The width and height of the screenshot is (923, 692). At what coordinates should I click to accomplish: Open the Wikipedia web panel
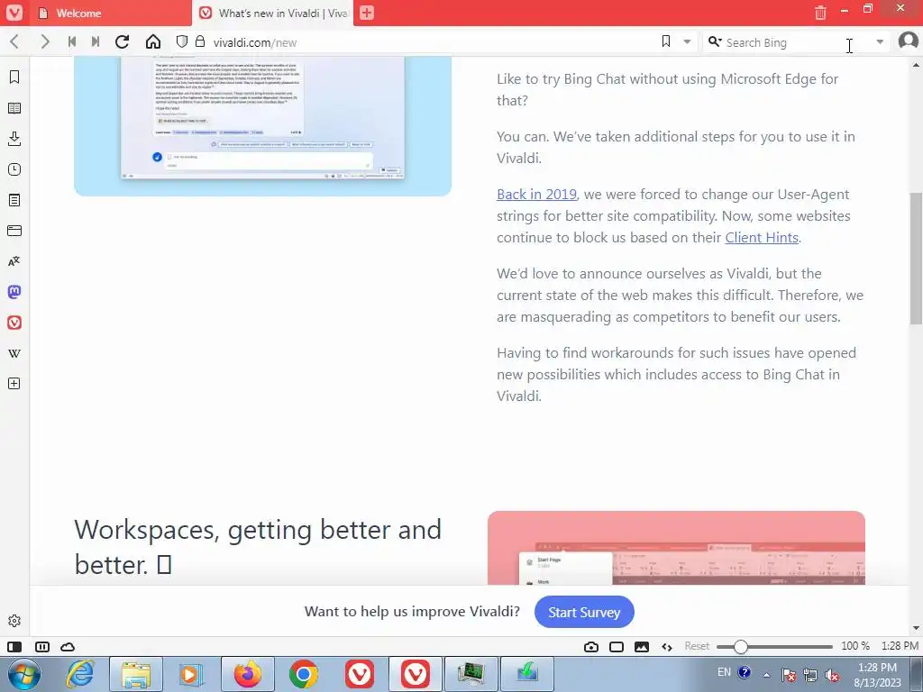(14, 353)
